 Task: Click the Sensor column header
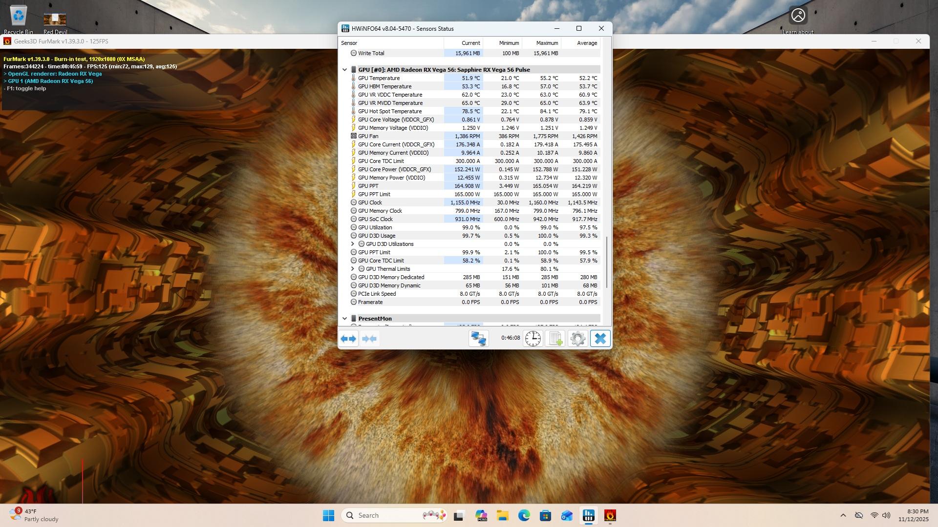click(x=391, y=43)
